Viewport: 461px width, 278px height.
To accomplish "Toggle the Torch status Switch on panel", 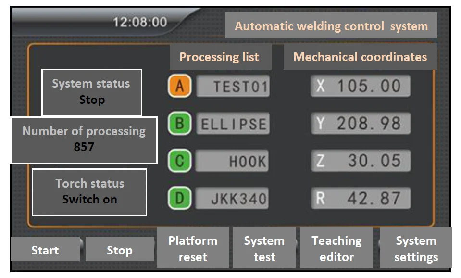I will [x=89, y=192].
